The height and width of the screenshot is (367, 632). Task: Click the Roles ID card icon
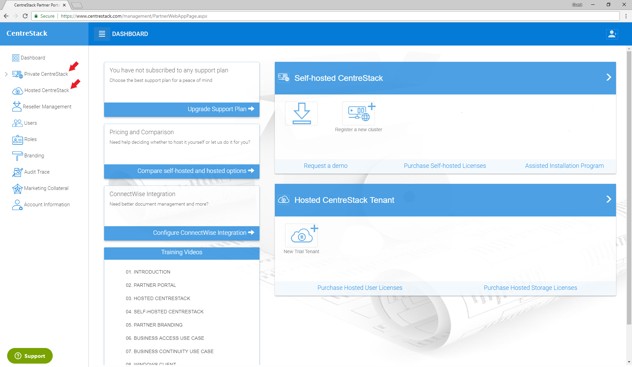17,140
